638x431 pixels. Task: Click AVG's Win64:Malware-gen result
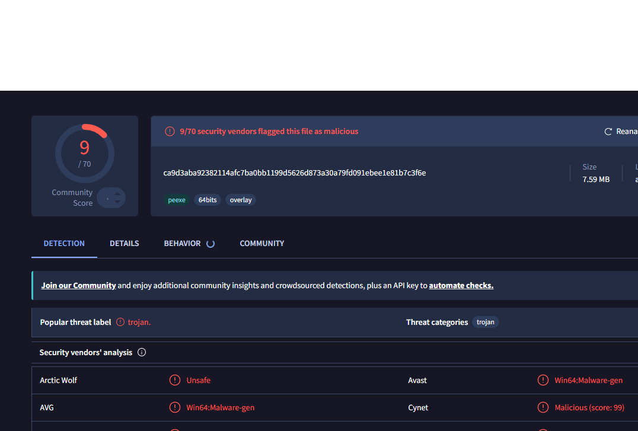point(220,407)
